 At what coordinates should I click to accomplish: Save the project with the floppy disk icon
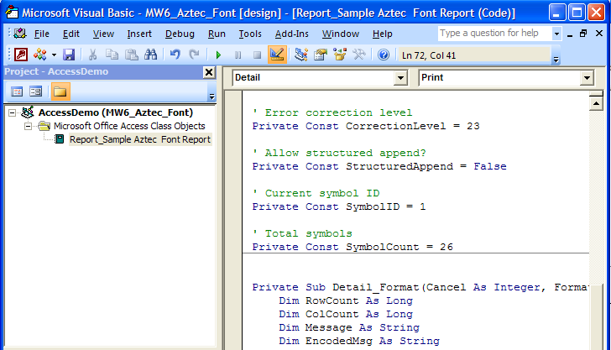[69, 55]
